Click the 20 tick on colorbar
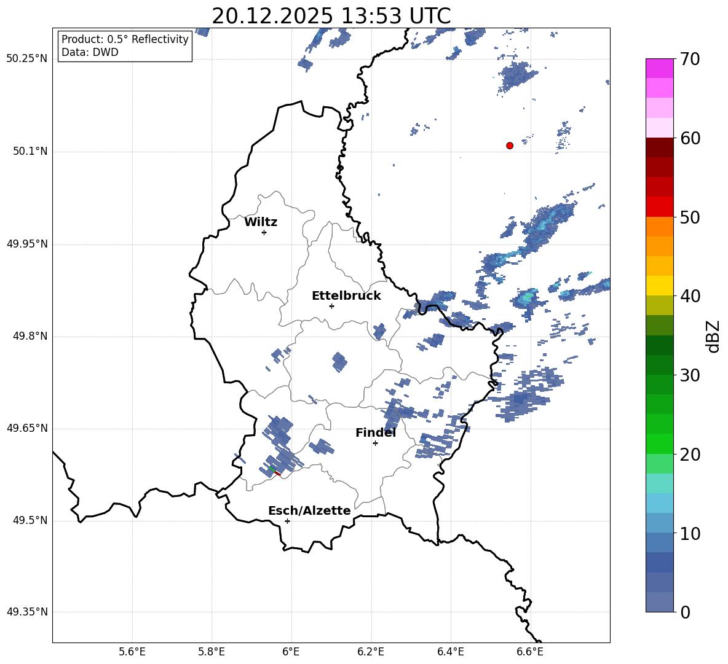728x664 pixels. point(690,454)
